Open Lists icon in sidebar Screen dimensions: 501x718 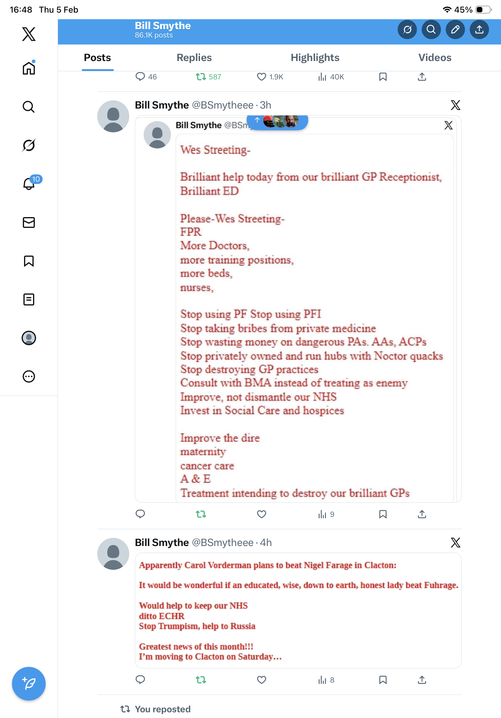pyautogui.click(x=29, y=299)
